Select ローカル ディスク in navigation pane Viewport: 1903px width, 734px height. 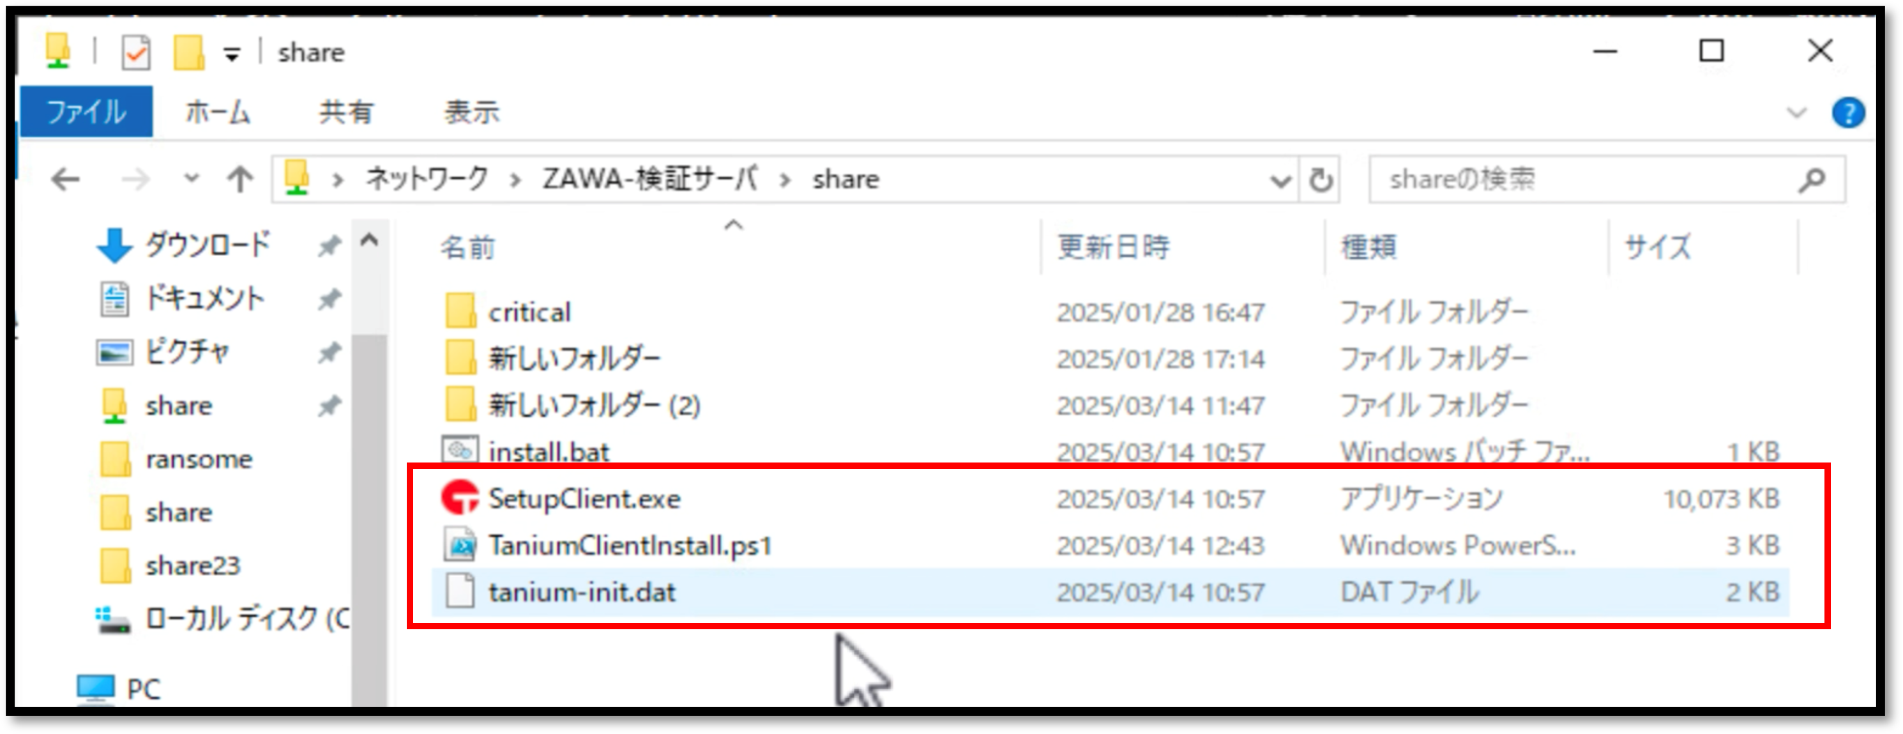pyautogui.click(x=246, y=618)
